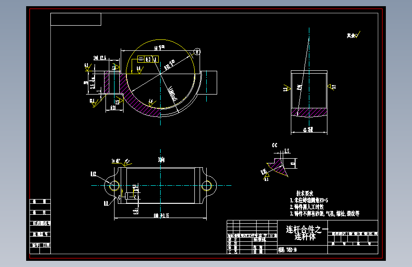
Task: Select the yellow large bore circle
Action: click(160, 74)
